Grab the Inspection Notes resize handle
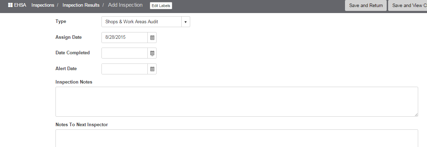This screenshot has width=427, height=147. [x=416, y=115]
